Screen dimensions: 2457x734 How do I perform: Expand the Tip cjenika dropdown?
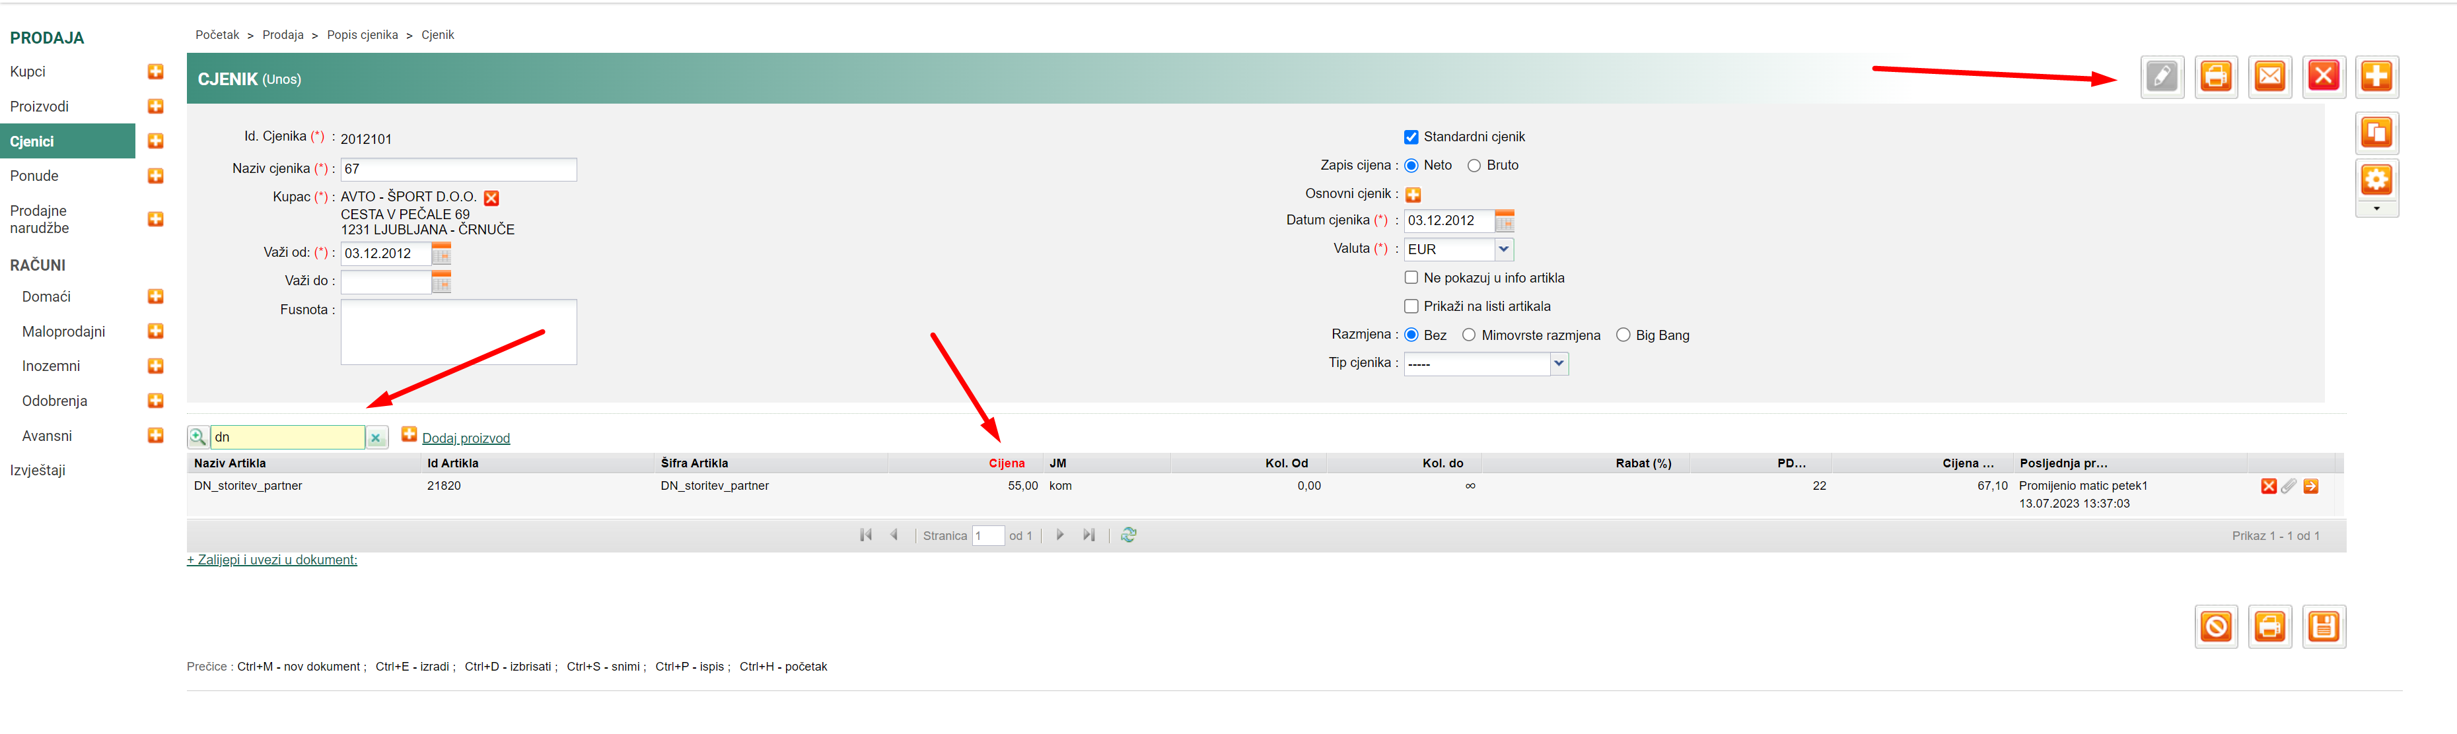click(1559, 363)
